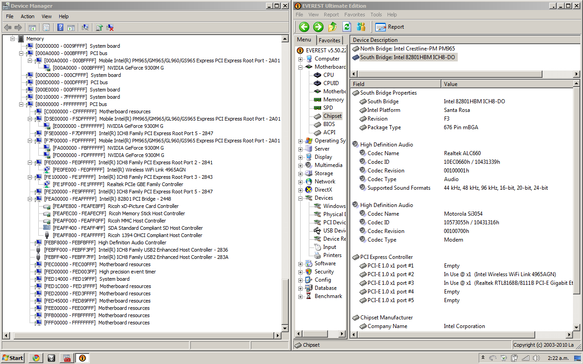Viewport: 583px width, 364px height.
Task: Click Report button in EVEREST toolbar
Action: click(x=390, y=27)
